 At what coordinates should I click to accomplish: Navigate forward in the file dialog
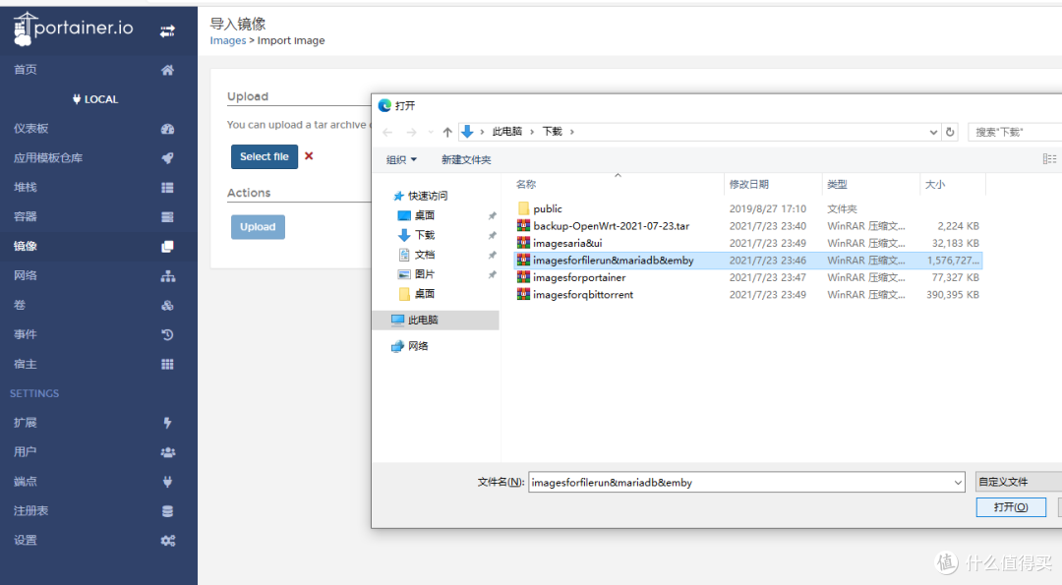click(x=411, y=132)
